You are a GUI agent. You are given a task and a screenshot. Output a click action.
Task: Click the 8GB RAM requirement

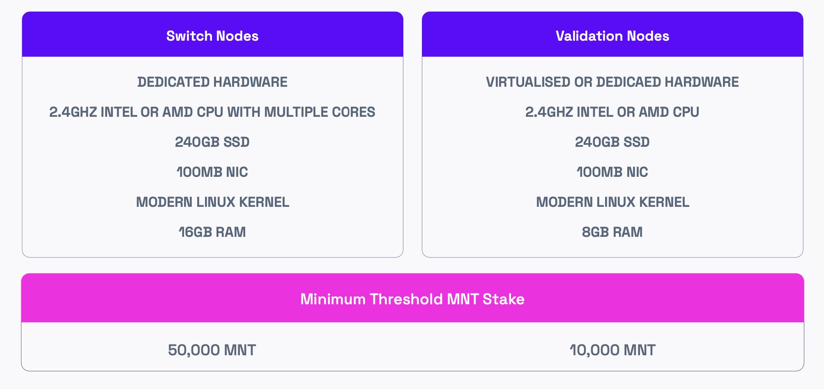coord(612,232)
